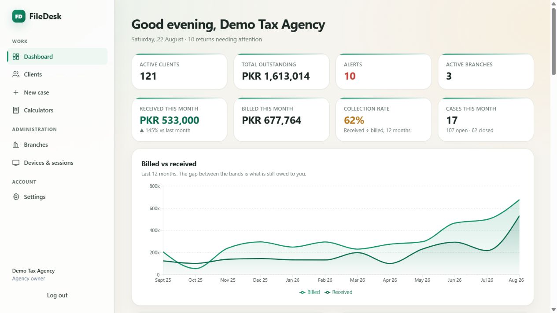Click the scrollbar up arrow
This screenshot has width=557, height=313.
(x=553, y=3)
